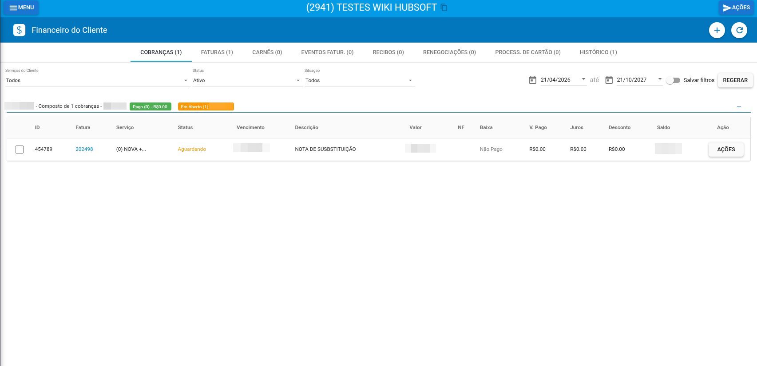The image size is (757, 366).
Task: Expand the end date 21/10/2027 dropdown arrow
Action: (660, 79)
